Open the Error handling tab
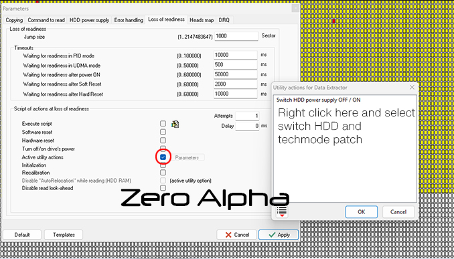The width and height of the screenshot is (454, 259). tap(129, 20)
